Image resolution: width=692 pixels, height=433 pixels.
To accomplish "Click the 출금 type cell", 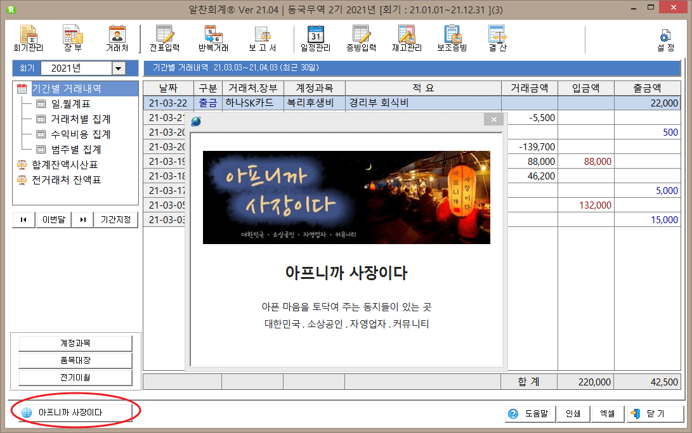I will click(208, 103).
